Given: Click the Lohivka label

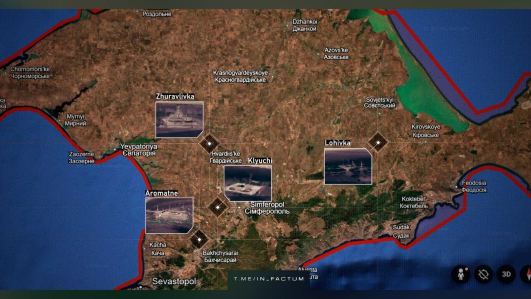Looking at the screenshot, I should pyautogui.click(x=338, y=143).
